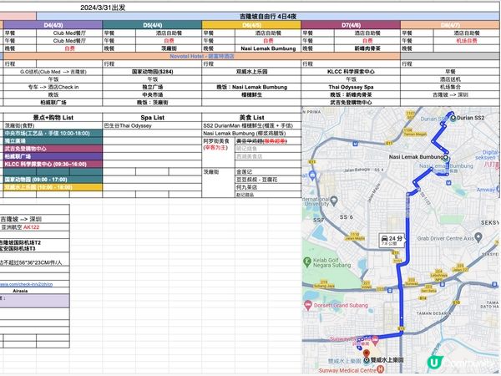Viewport: 501px width, 376px height.
Task: Select the D7(4/6) header cell
Action: [x=351, y=25]
